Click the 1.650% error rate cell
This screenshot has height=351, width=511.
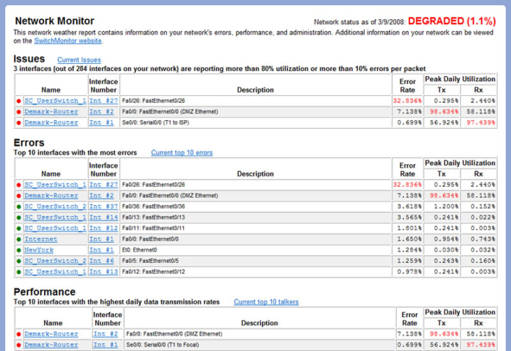coord(409,239)
